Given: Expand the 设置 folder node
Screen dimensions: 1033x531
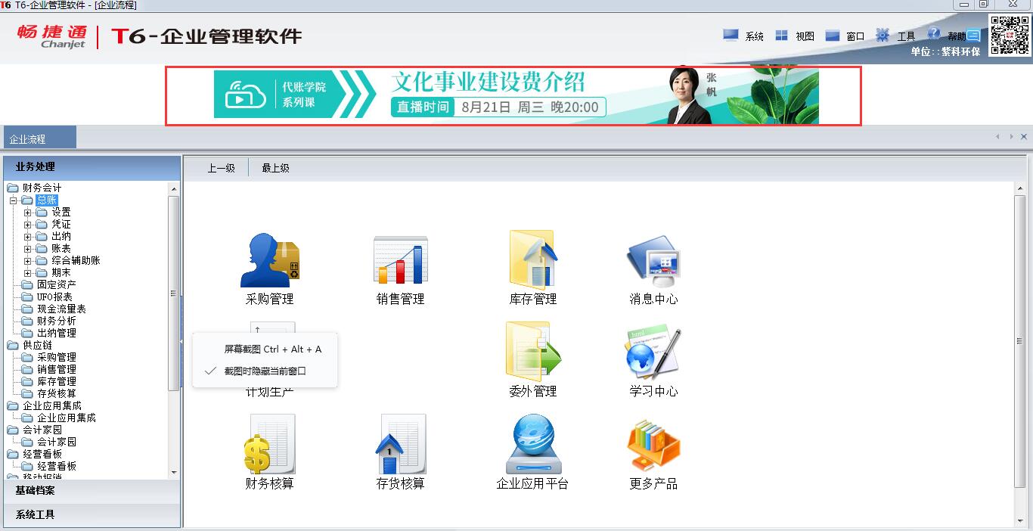Looking at the screenshot, I should click(27, 213).
